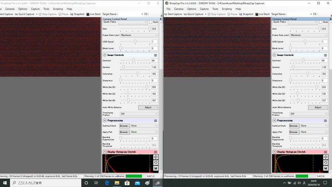Click Apply Flat Browse button, left window

click(x=125, y=132)
